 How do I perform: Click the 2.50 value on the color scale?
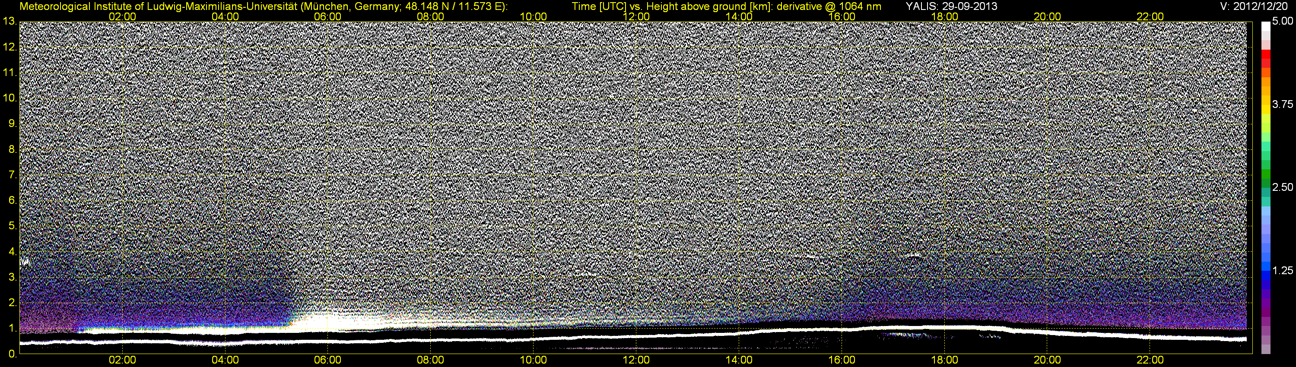click(x=1282, y=187)
